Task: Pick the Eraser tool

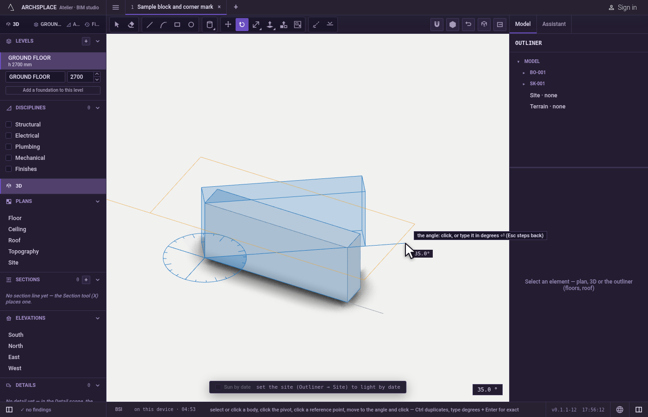Action: (x=131, y=25)
